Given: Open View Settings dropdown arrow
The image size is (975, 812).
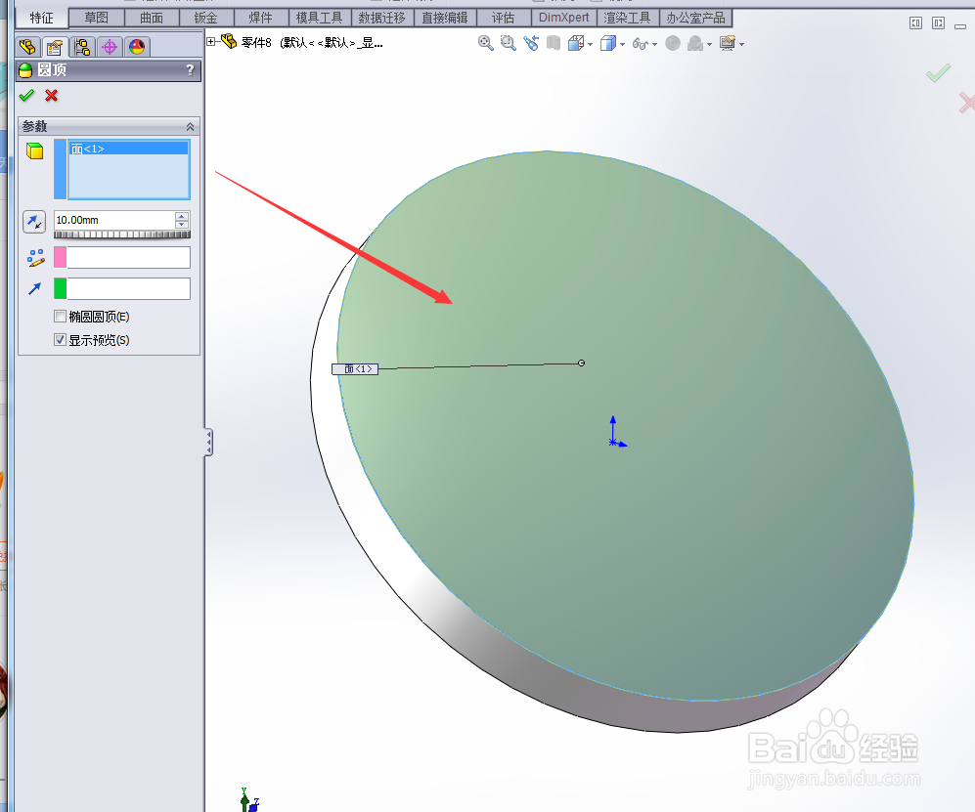Looking at the screenshot, I should pyautogui.click(x=742, y=44).
